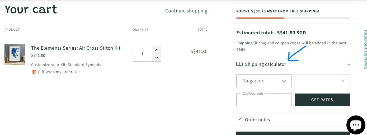Click the Shipping calculator heading

click(x=265, y=64)
